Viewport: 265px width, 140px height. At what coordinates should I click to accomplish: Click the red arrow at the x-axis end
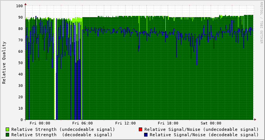(255, 120)
